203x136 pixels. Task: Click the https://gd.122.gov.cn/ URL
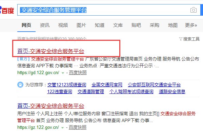[x=38, y=72]
